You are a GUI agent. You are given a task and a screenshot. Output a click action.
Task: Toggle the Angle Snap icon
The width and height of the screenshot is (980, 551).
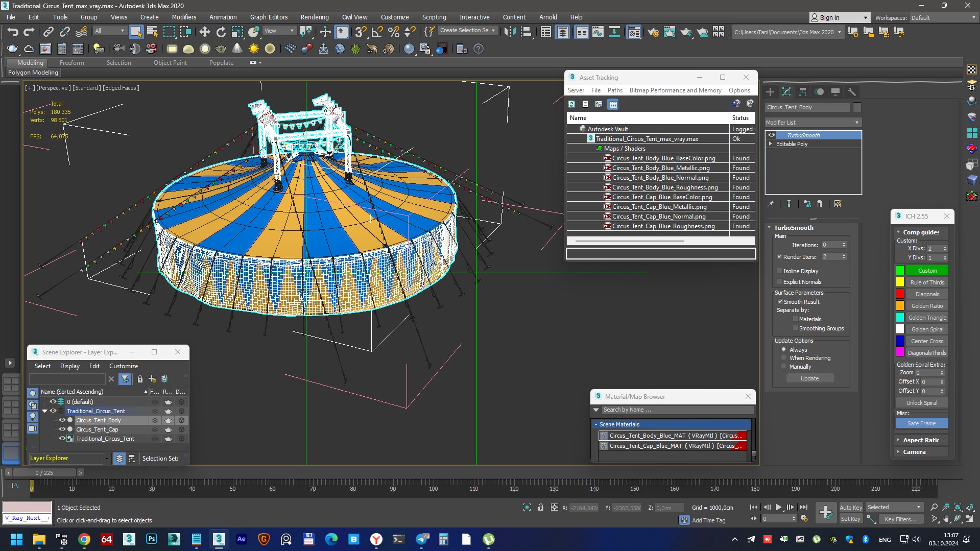377,32
